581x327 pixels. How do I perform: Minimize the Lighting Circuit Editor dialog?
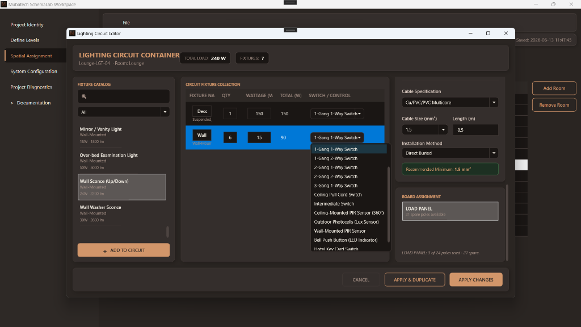(x=470, y=33)
